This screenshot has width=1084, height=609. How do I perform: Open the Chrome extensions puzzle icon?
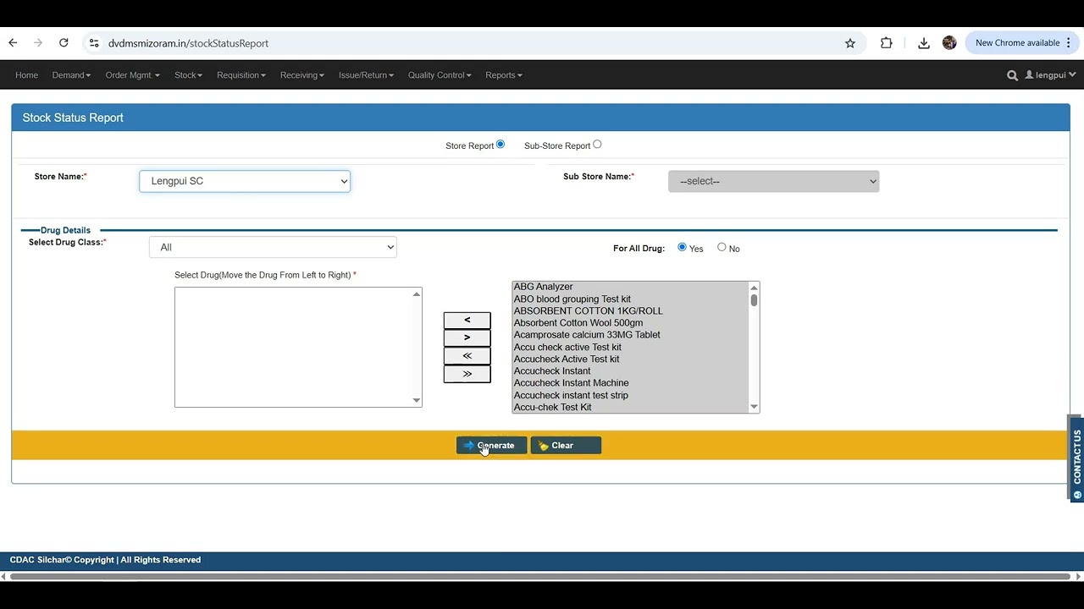[887, 43]
